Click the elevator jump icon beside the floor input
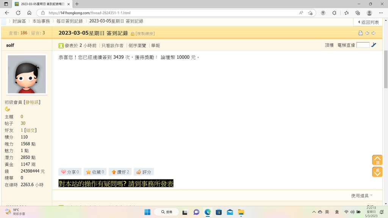 tap(374, 45)
